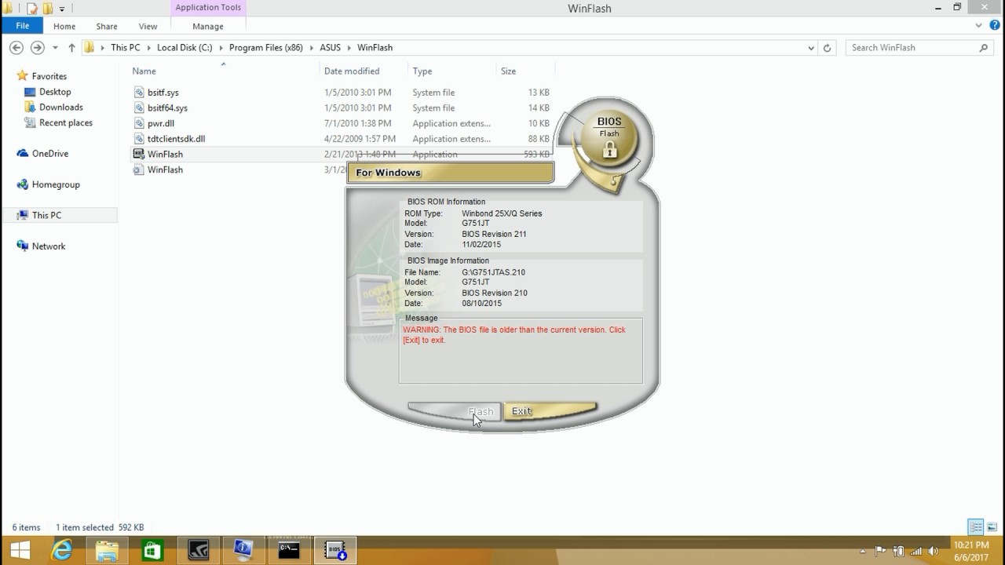Click This PC in the address path
Screen dimensions: 1005x565
pos(126,48)
